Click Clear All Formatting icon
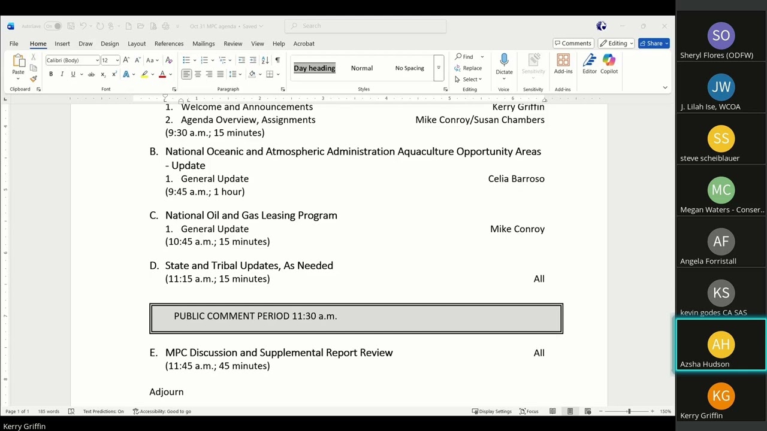 pos(169,60)
